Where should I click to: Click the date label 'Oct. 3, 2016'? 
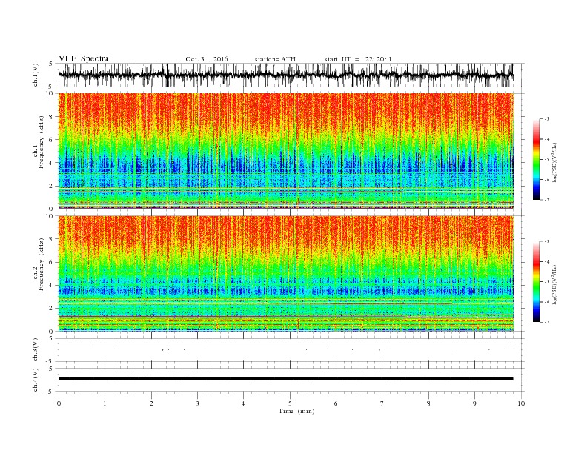pyautogui.click(x=206, y=59)
